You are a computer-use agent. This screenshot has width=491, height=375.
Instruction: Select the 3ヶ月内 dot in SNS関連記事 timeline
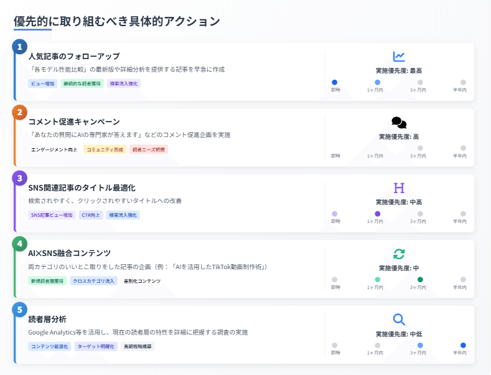(420, 214)
